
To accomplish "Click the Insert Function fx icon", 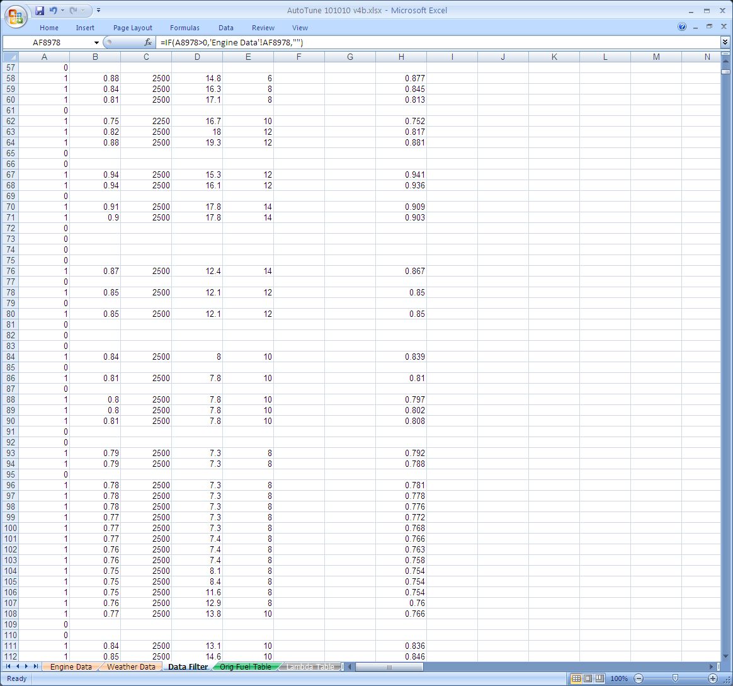I will click(x=148, y=42).
